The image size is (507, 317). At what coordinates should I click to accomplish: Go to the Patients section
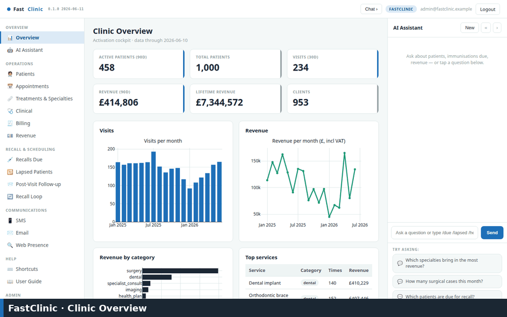pyautogui.click(x=43, y=74)
